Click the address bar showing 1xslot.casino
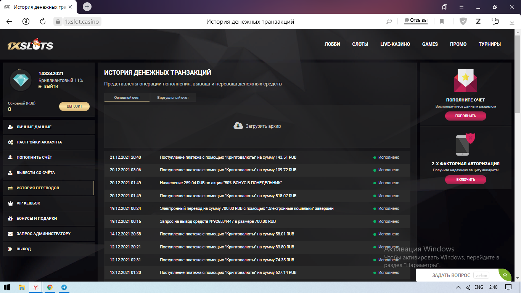 coord(82,22)
